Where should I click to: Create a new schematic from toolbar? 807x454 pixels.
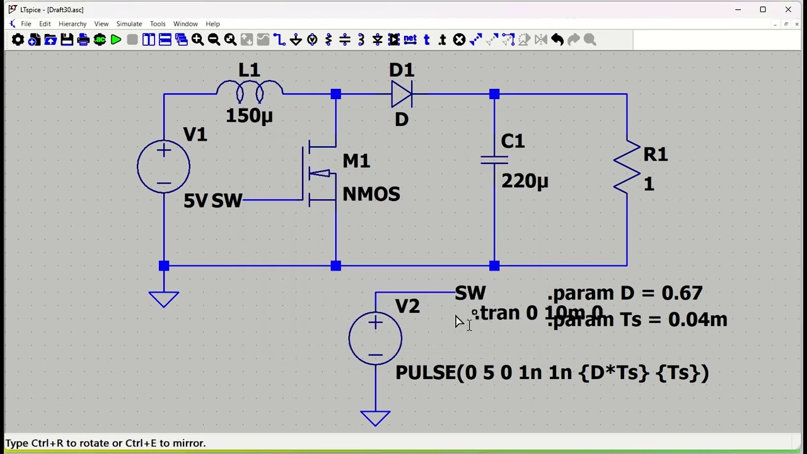(34, 40)
